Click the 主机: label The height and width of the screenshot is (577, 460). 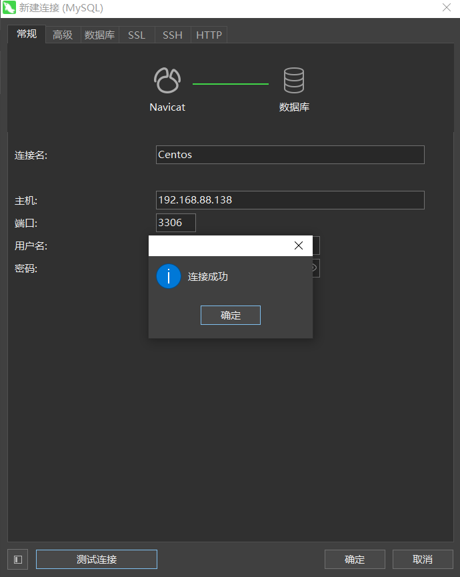(26, 201)
